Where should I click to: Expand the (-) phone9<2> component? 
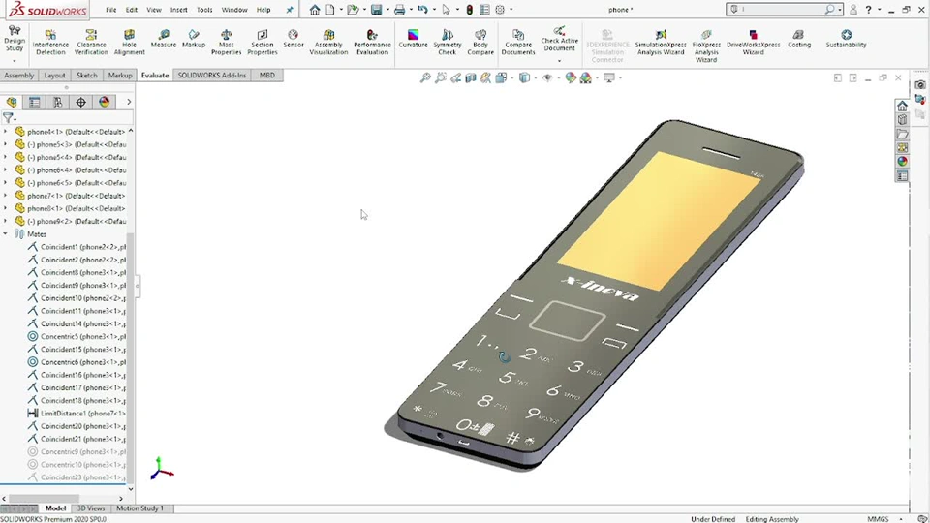6,221
